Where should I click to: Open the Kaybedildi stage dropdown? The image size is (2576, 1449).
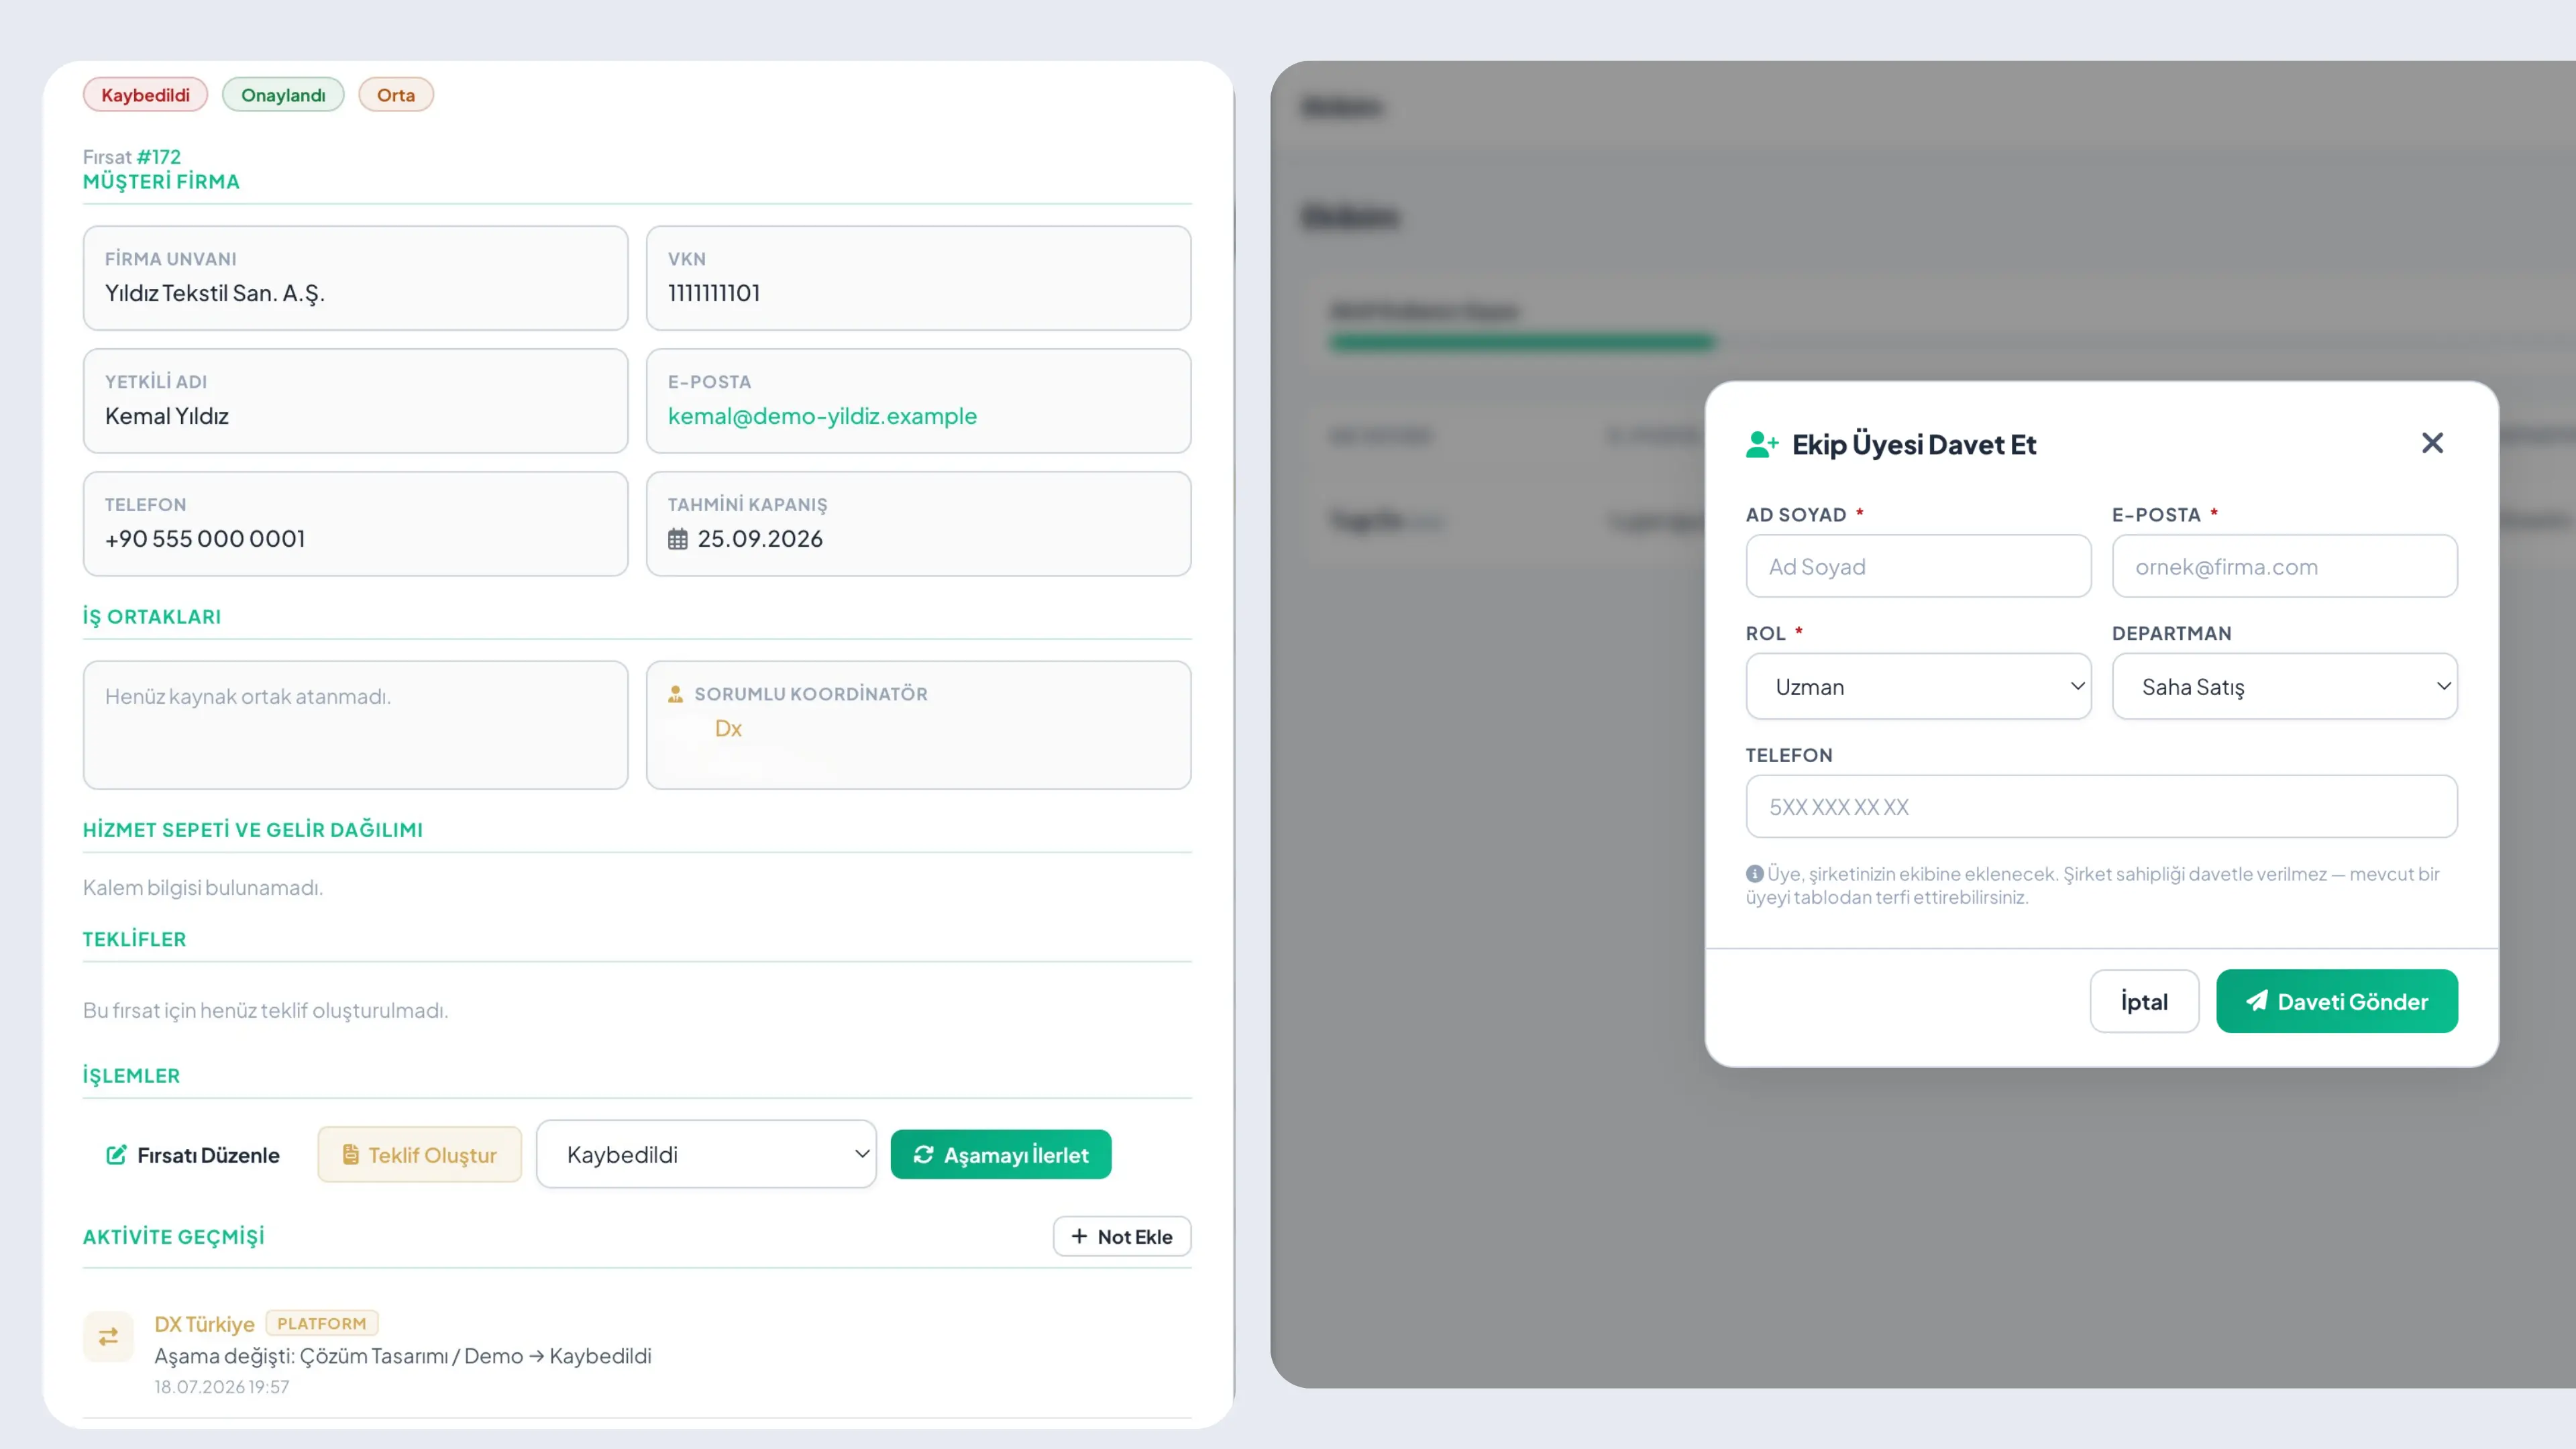pos(706,1154)
